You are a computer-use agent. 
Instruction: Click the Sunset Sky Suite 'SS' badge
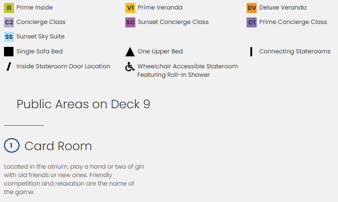[8, 37]
